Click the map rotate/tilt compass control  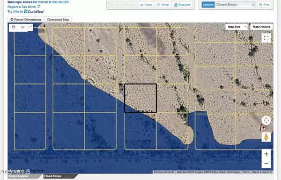(266, 120)
